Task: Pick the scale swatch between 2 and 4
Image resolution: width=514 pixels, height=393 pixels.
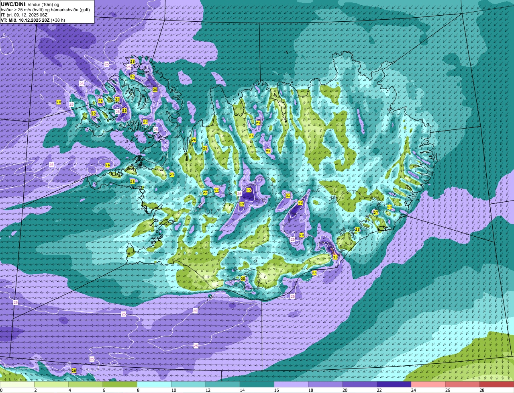Action: [51, 385]
